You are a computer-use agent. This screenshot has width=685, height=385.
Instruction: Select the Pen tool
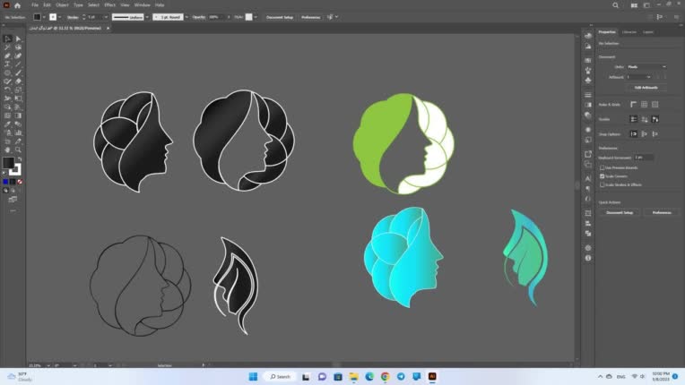(7, 56)
